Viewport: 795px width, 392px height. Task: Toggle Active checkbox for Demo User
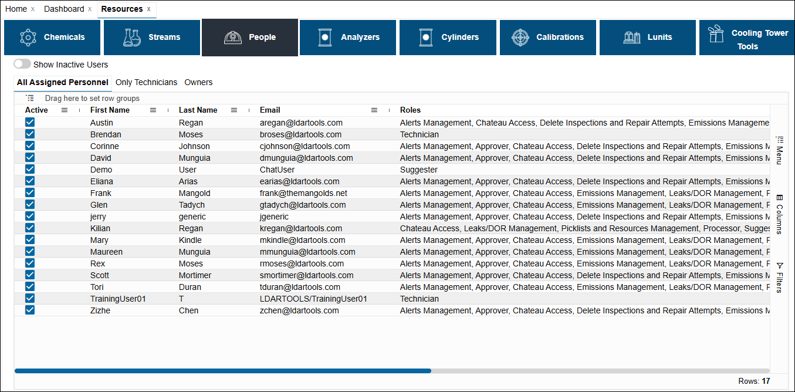[30, 169]
